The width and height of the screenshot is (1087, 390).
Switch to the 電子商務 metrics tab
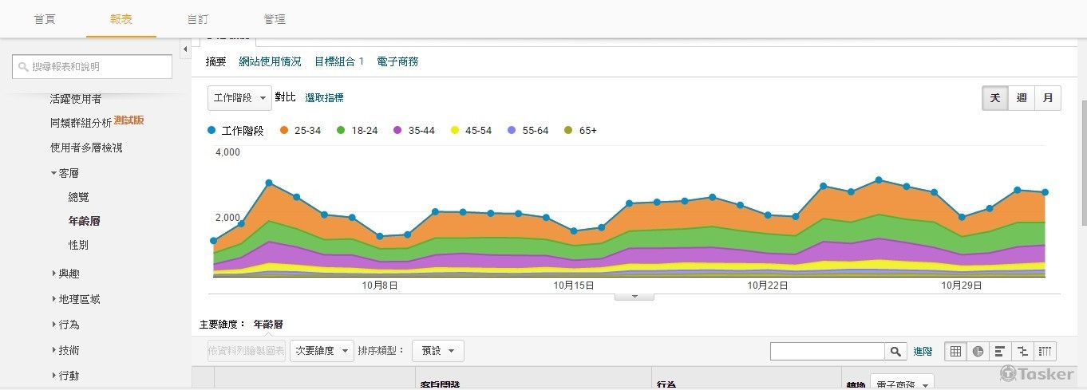pos(397,61)
